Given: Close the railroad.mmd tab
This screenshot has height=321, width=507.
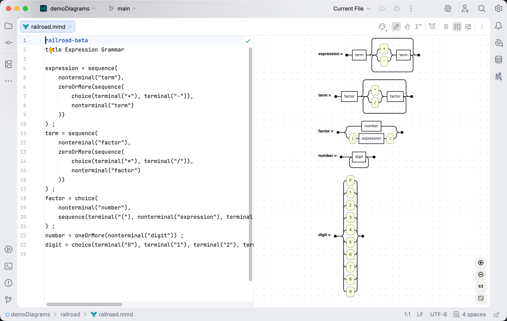Looking at the screenshot, I should 71,27.
